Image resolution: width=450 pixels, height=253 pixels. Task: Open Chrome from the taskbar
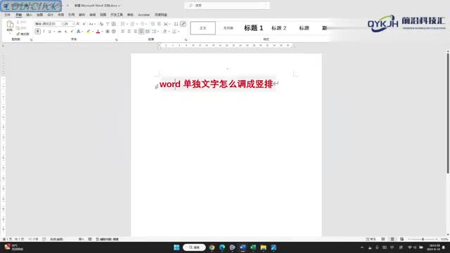pyautogui.click(x=212, y=247)
